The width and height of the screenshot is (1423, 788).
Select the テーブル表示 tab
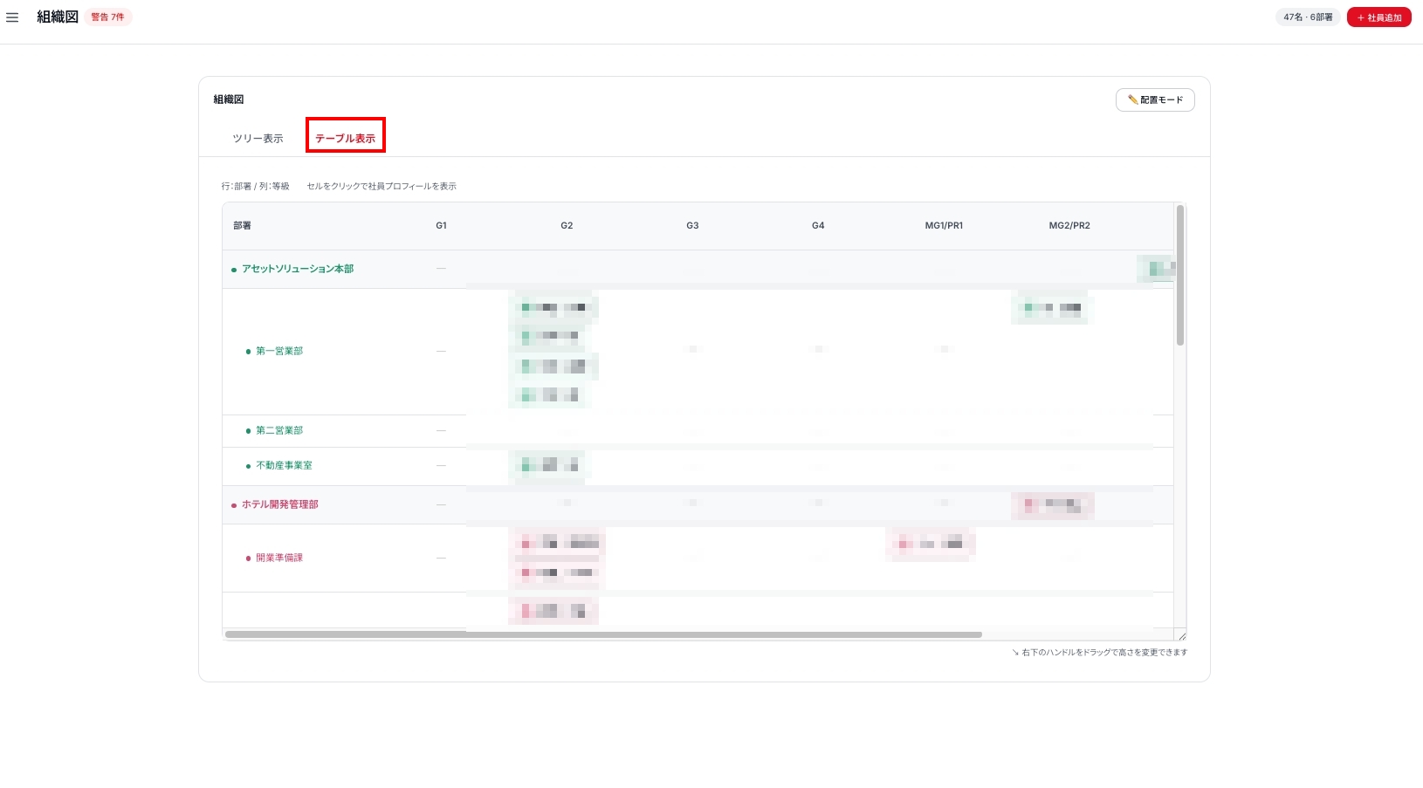pos(346,139)
